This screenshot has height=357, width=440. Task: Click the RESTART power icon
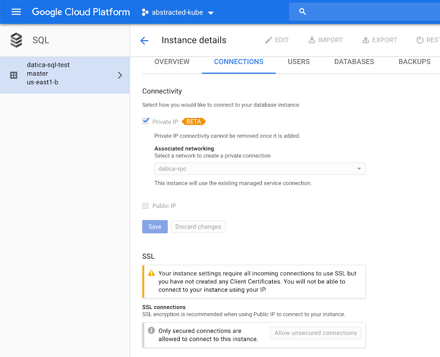[x=420, y=40]
